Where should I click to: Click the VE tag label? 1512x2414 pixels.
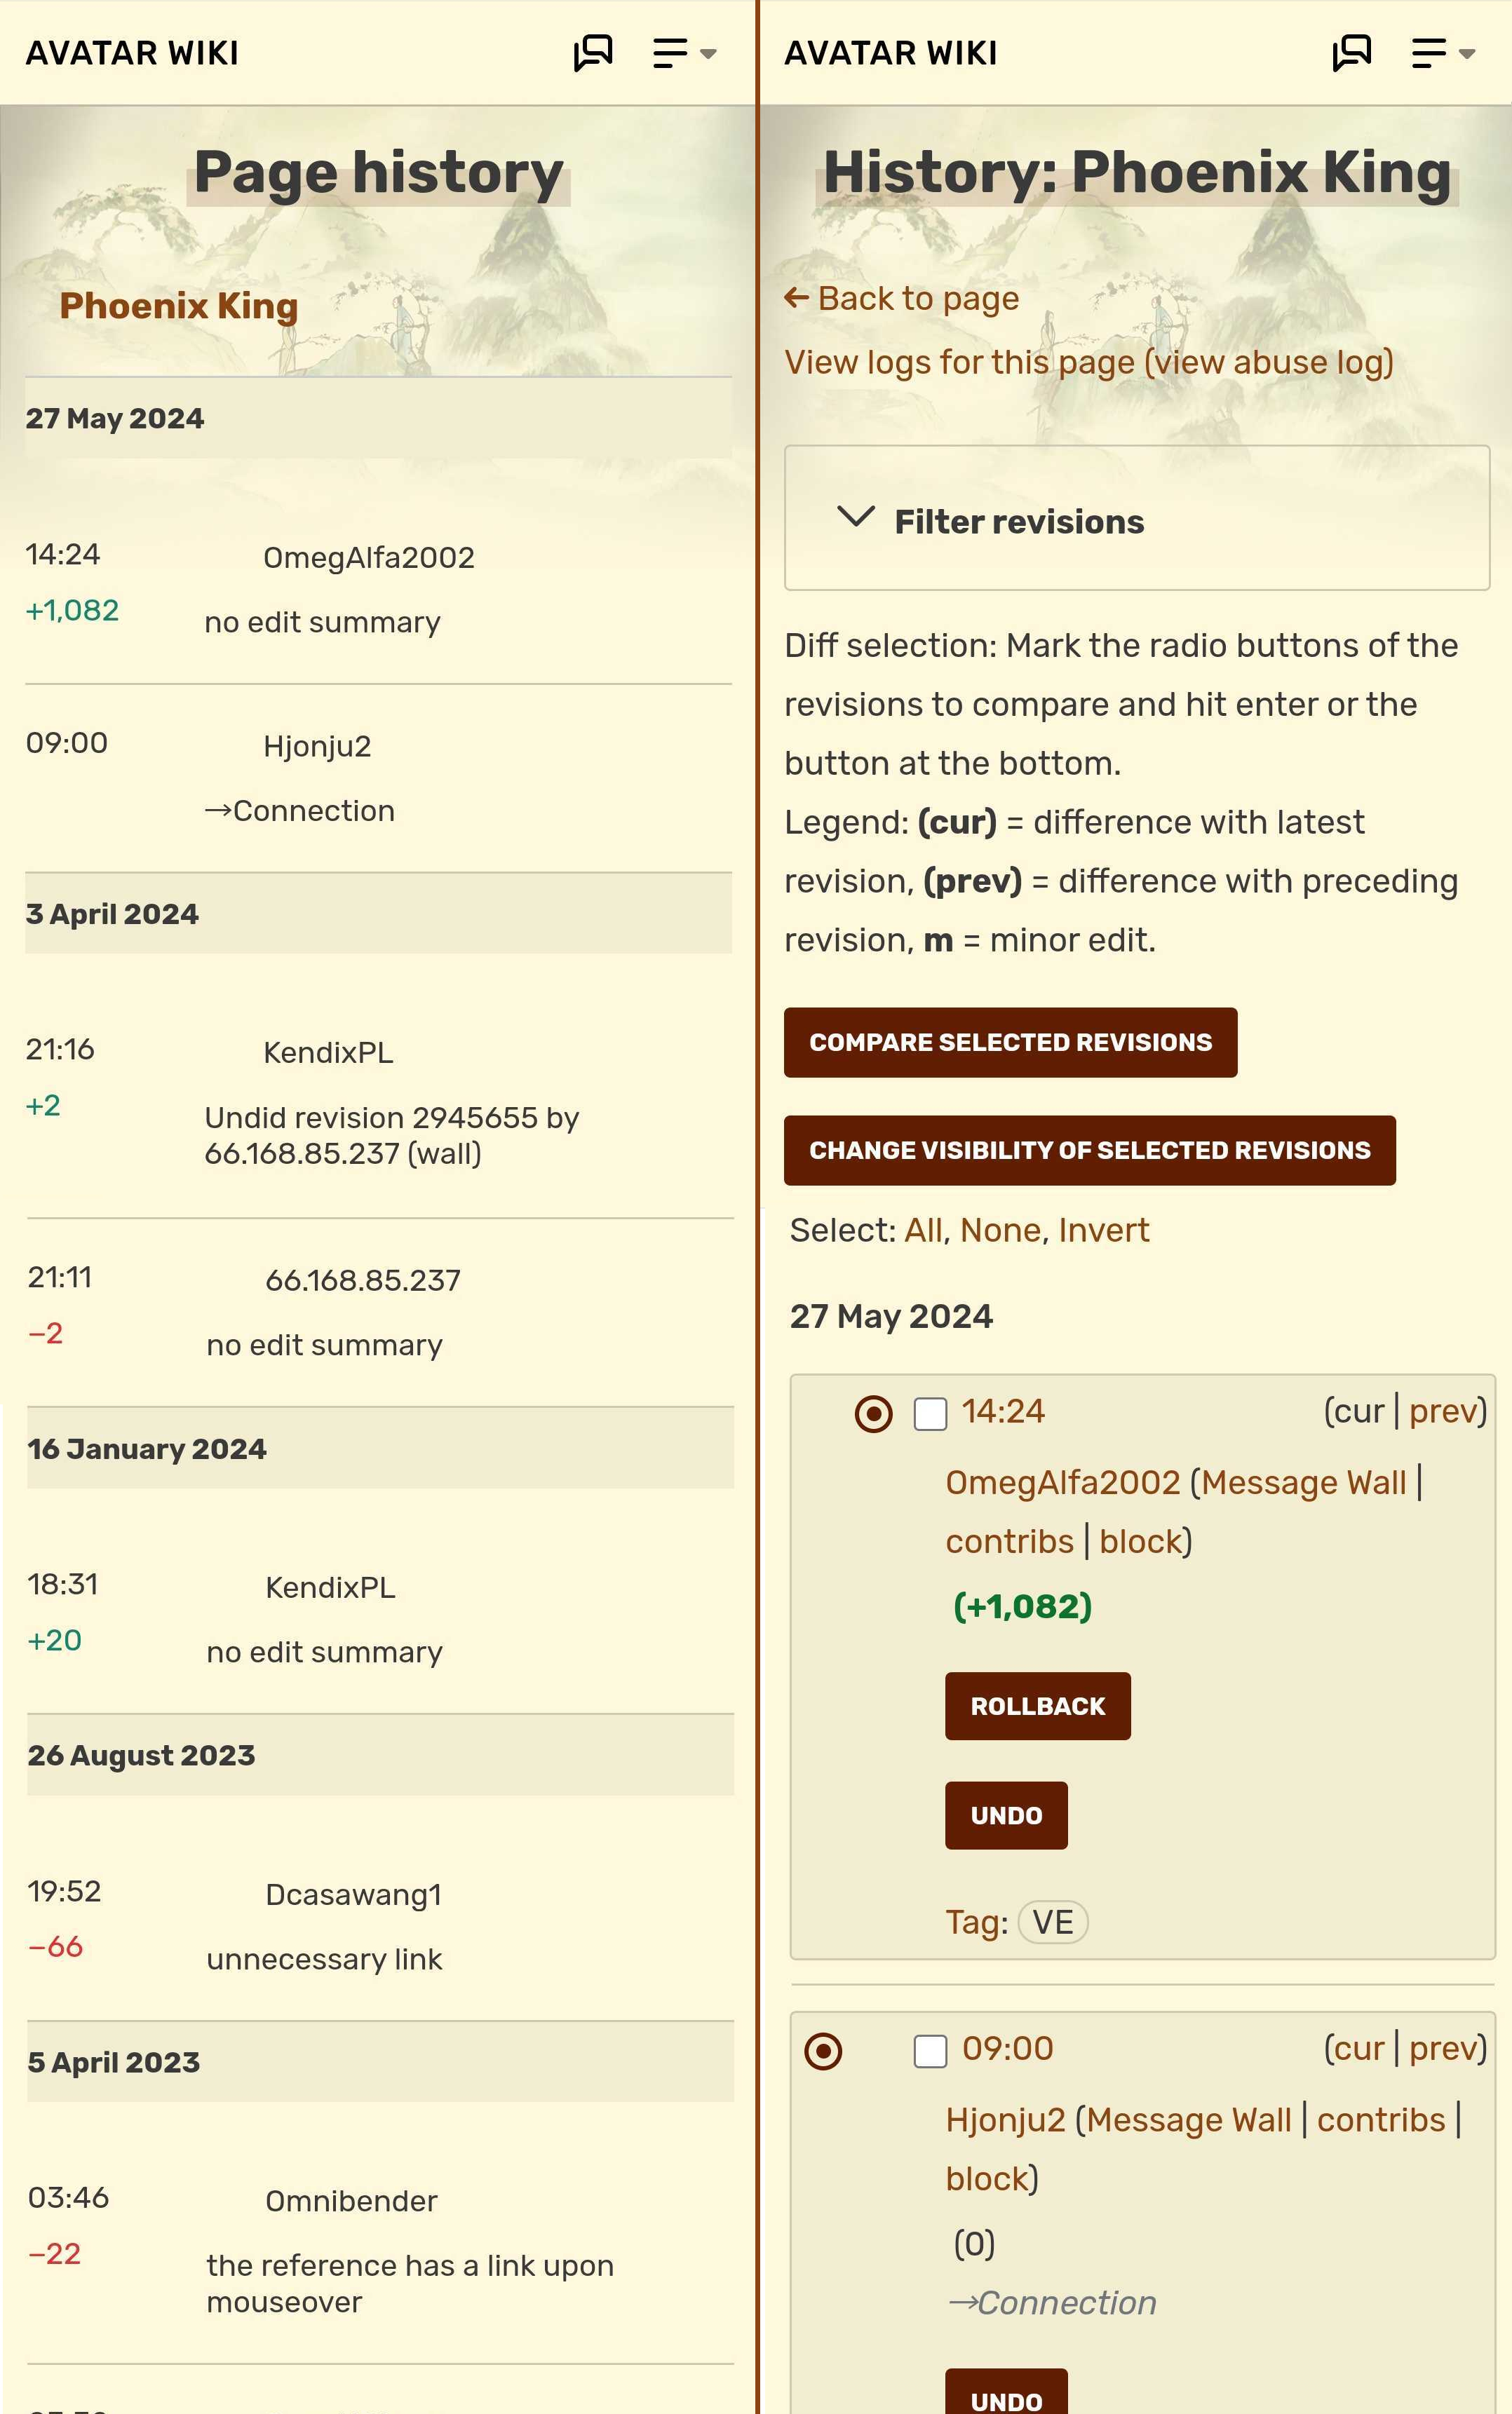[1052, 1923]
